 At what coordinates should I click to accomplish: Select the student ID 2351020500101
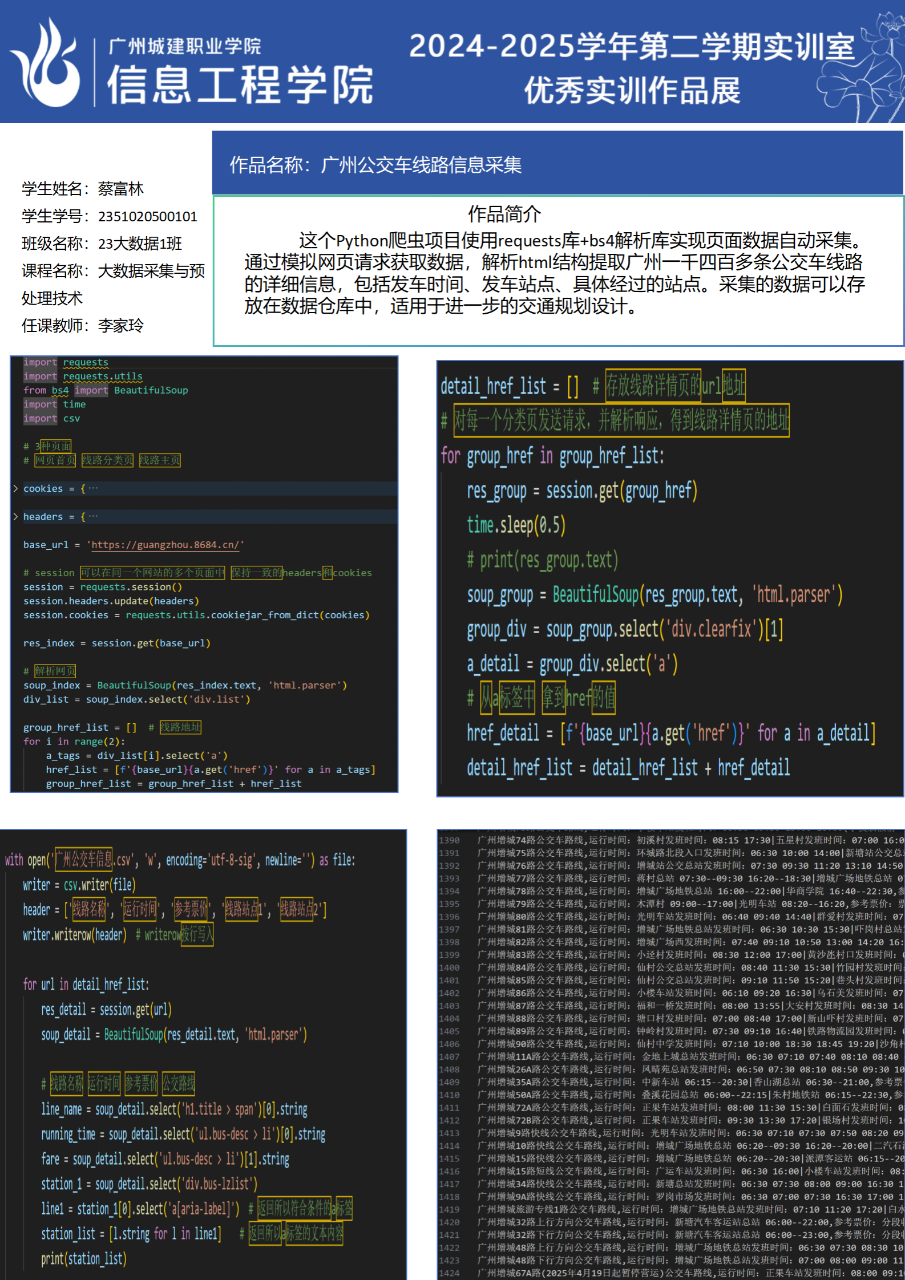[147, 217]
